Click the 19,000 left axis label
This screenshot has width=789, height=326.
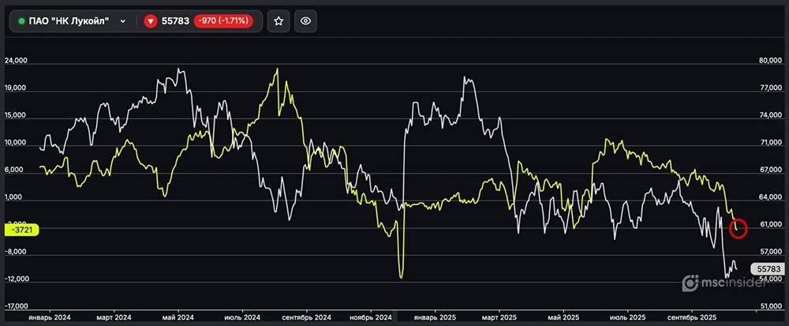click(x=16, y=88)
